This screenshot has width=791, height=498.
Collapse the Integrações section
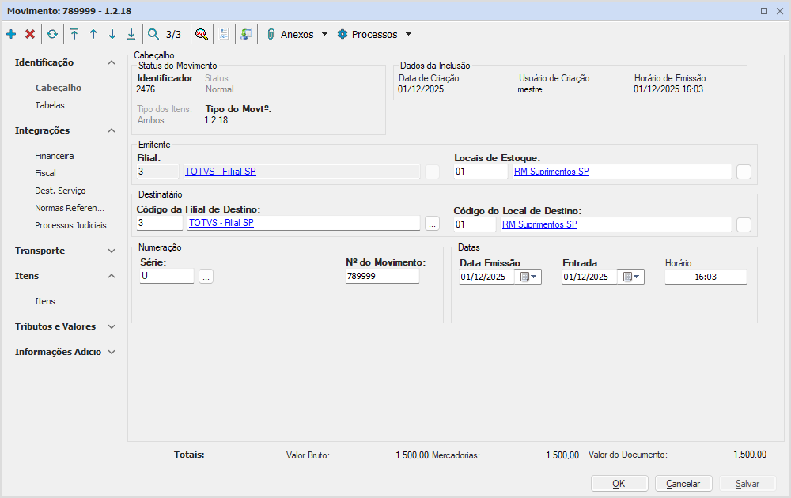click(x=112, y=130)
